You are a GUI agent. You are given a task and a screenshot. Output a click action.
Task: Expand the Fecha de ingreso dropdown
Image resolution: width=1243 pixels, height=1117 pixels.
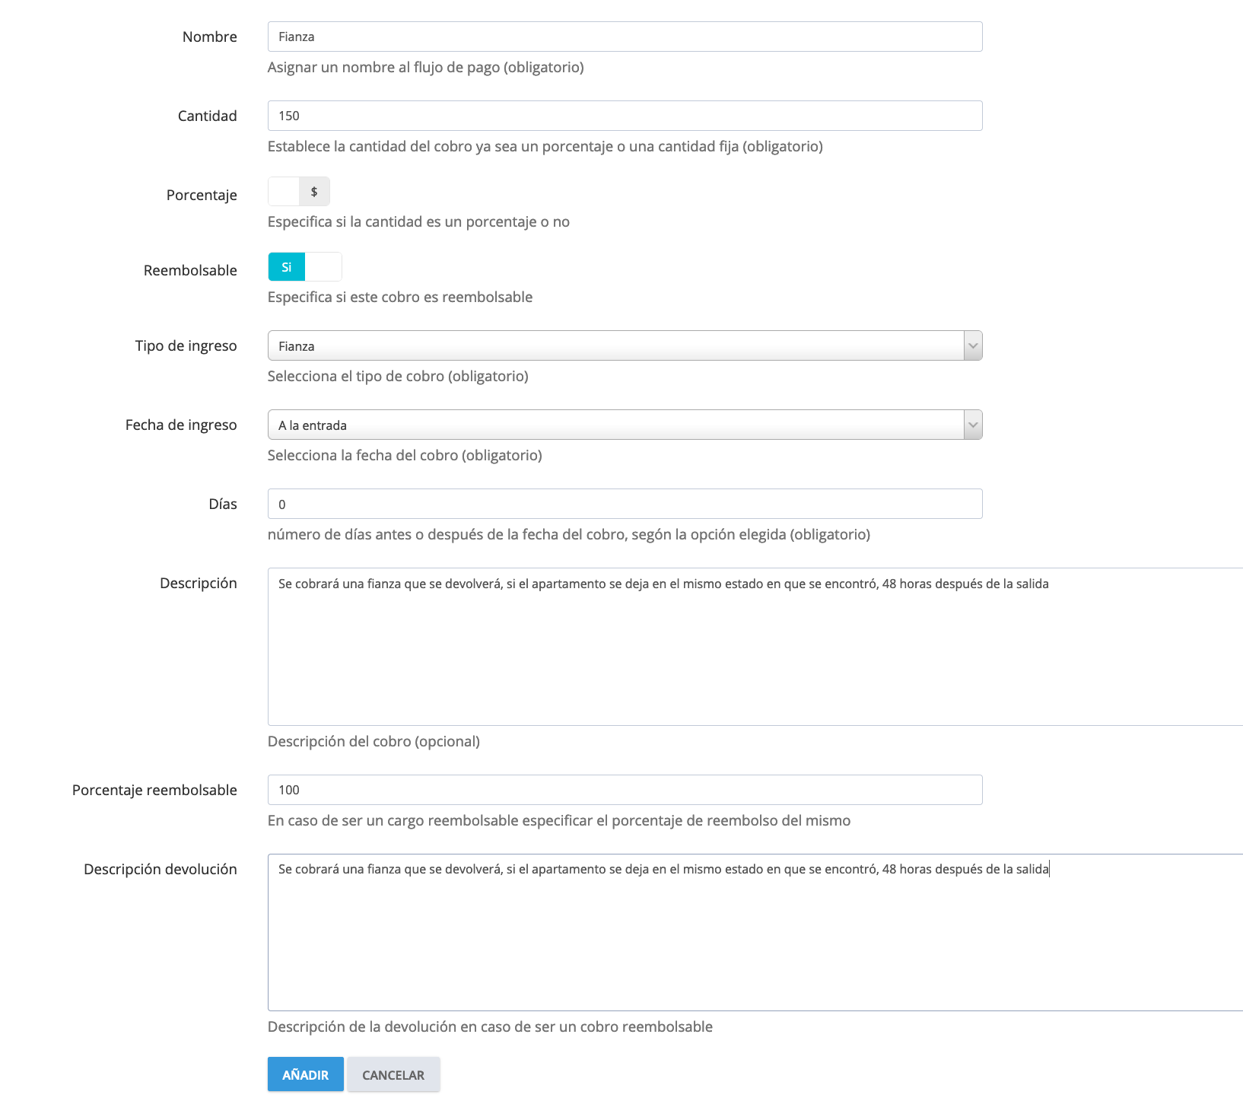pos(624,425)
